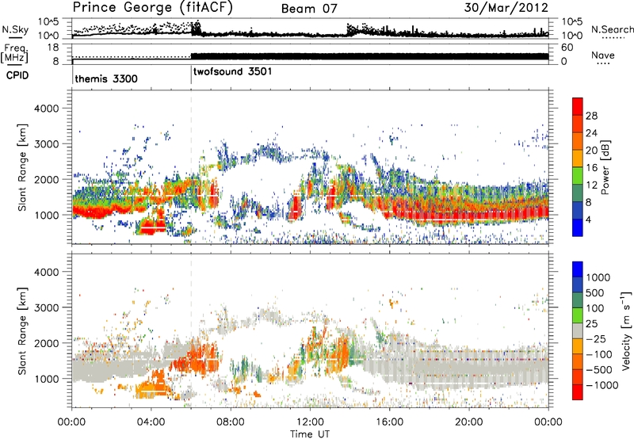Click the gray segment of the Velocity color bar
The height and width of the screenshot is (439, 634).
click(x=578, y=330)
